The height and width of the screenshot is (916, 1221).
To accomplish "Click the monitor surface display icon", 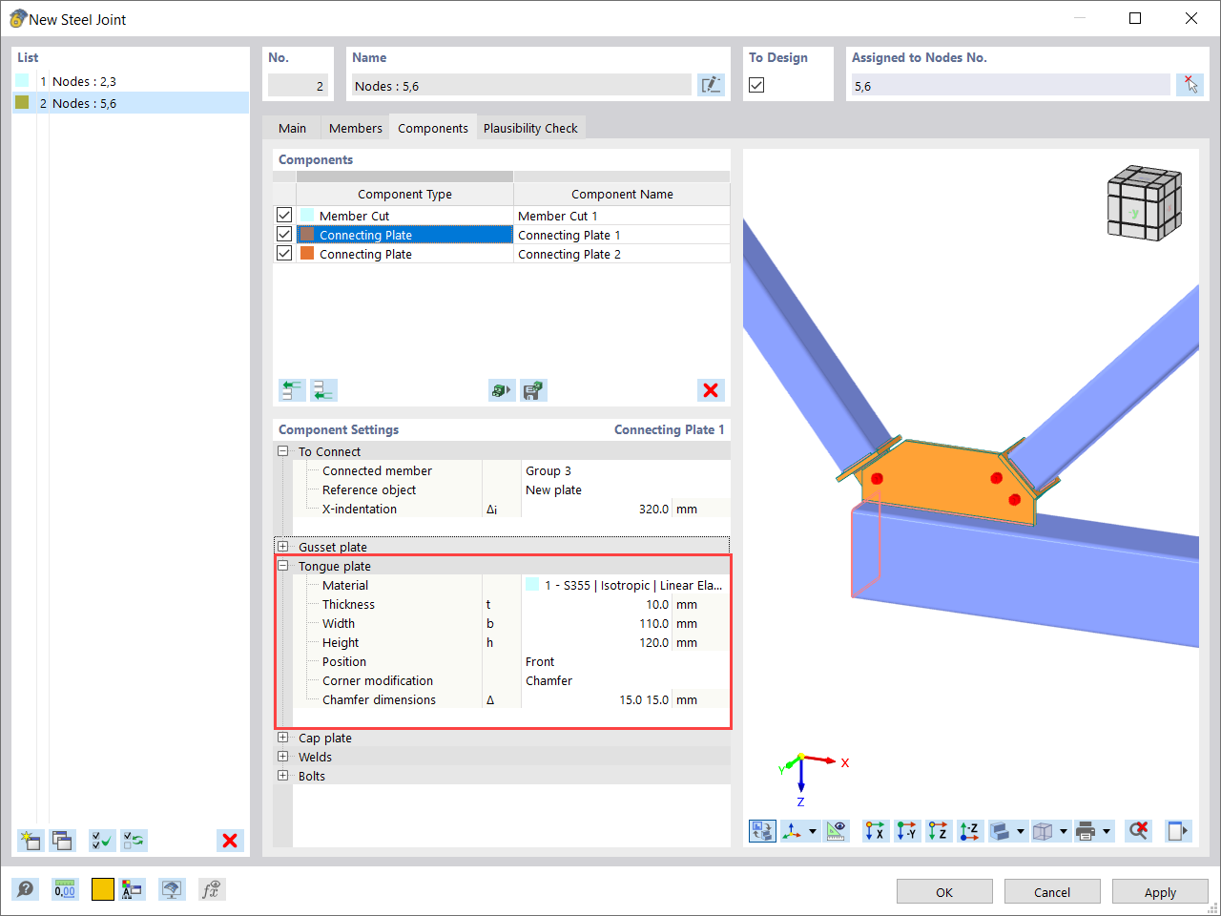I will point(172,889).
